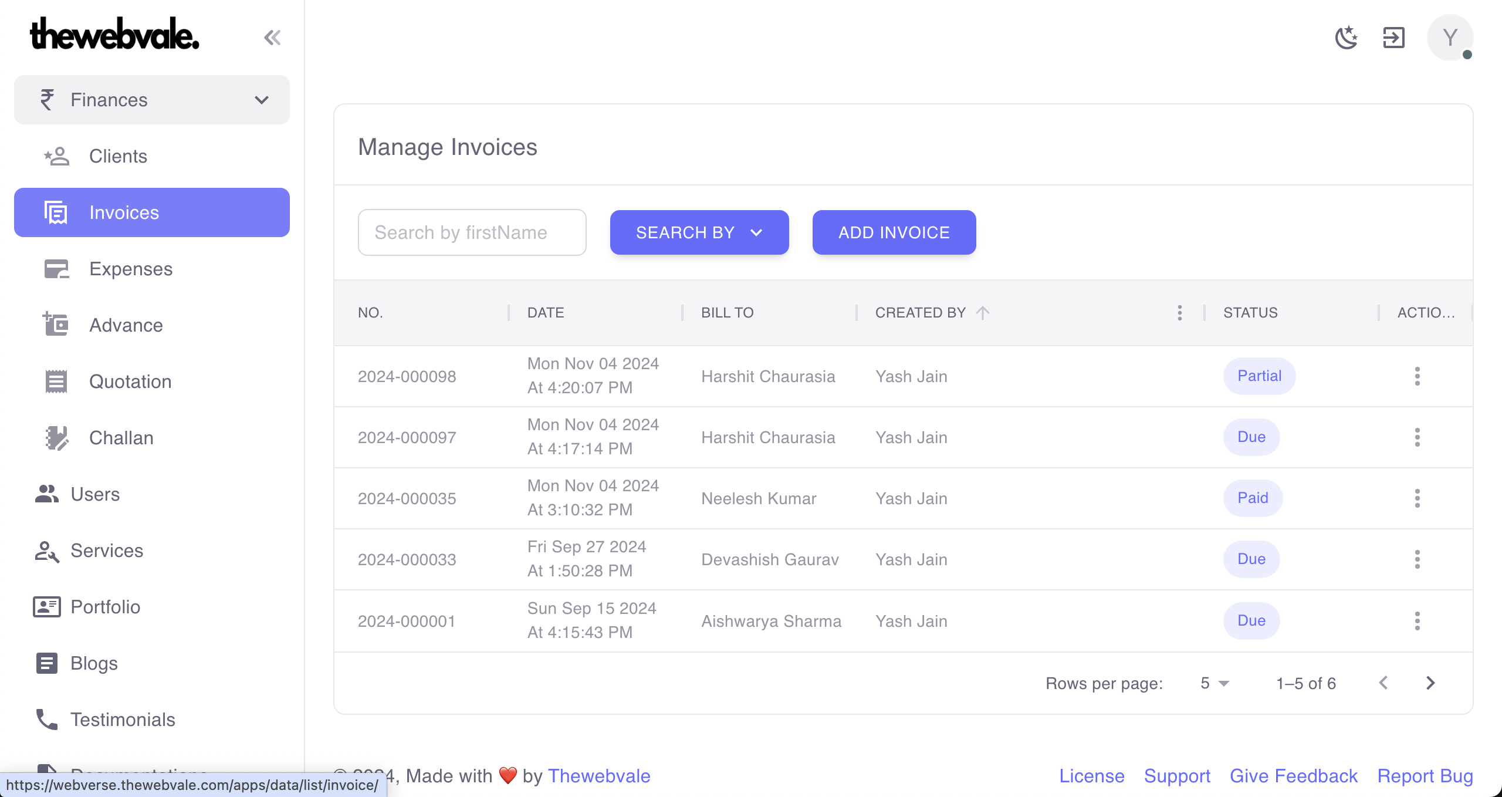
Task: Open the Search By dropdown
Action: click(699, 232)
